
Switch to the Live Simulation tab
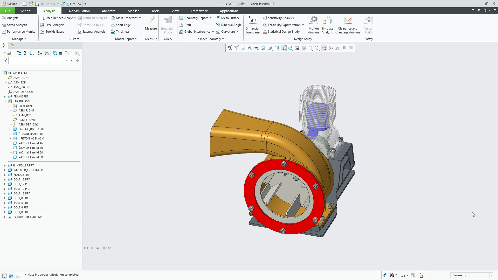click(78, 11)
